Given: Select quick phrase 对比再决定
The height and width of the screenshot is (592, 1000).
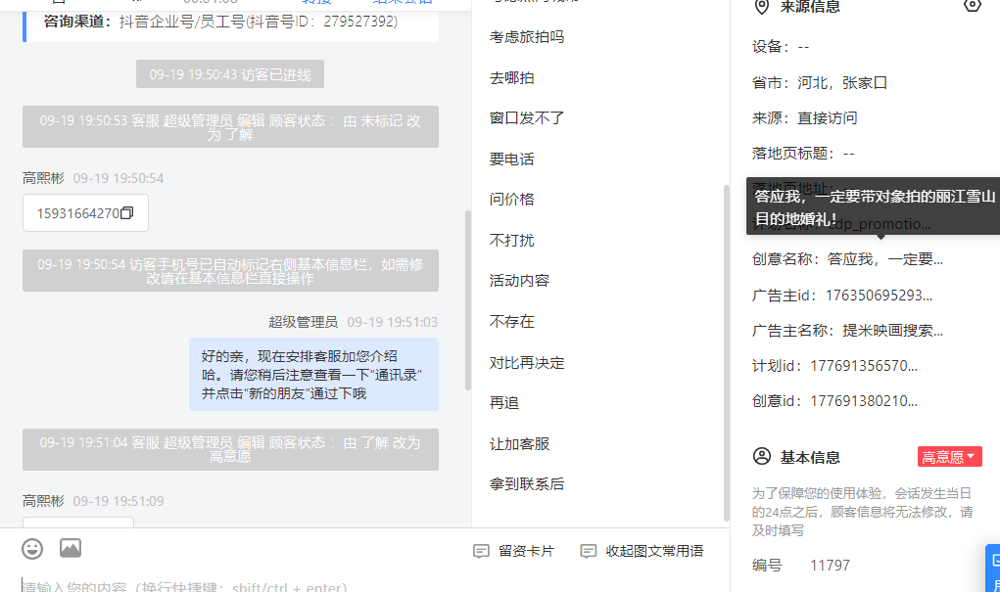Looking at the screenshot, I should pyautogui.click(x=527, y=363).
